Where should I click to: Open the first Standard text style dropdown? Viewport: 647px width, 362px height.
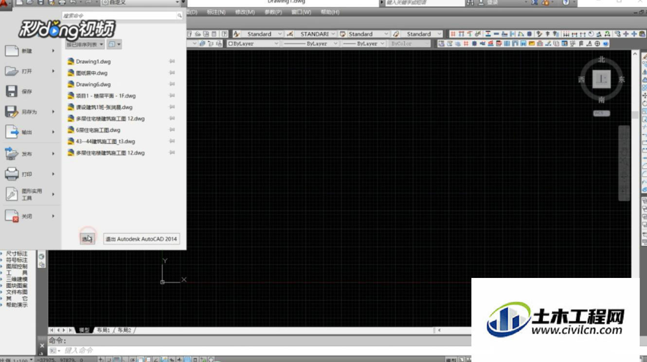(279, 34)
